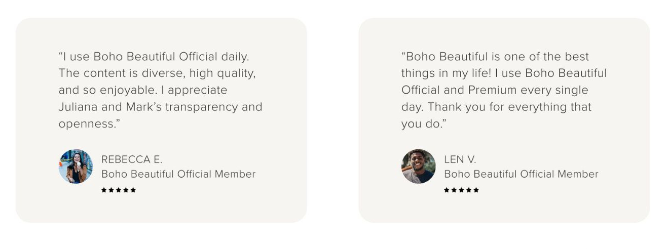The width and height of the screenshot is (668, 249).
Task: Click "I use Boho Beautiful Official daily" line
Action: (154, 57)
